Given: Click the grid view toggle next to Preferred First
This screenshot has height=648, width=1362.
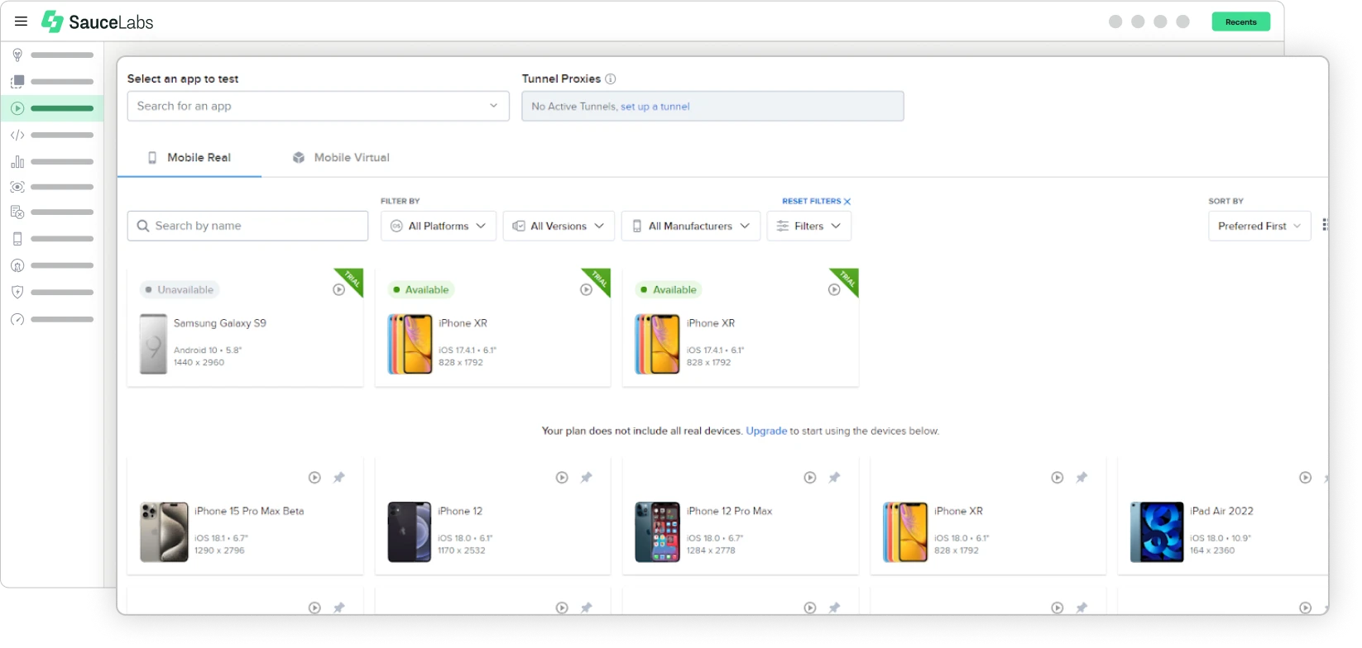Looking at the screenshot, I should coord(1324,225).
